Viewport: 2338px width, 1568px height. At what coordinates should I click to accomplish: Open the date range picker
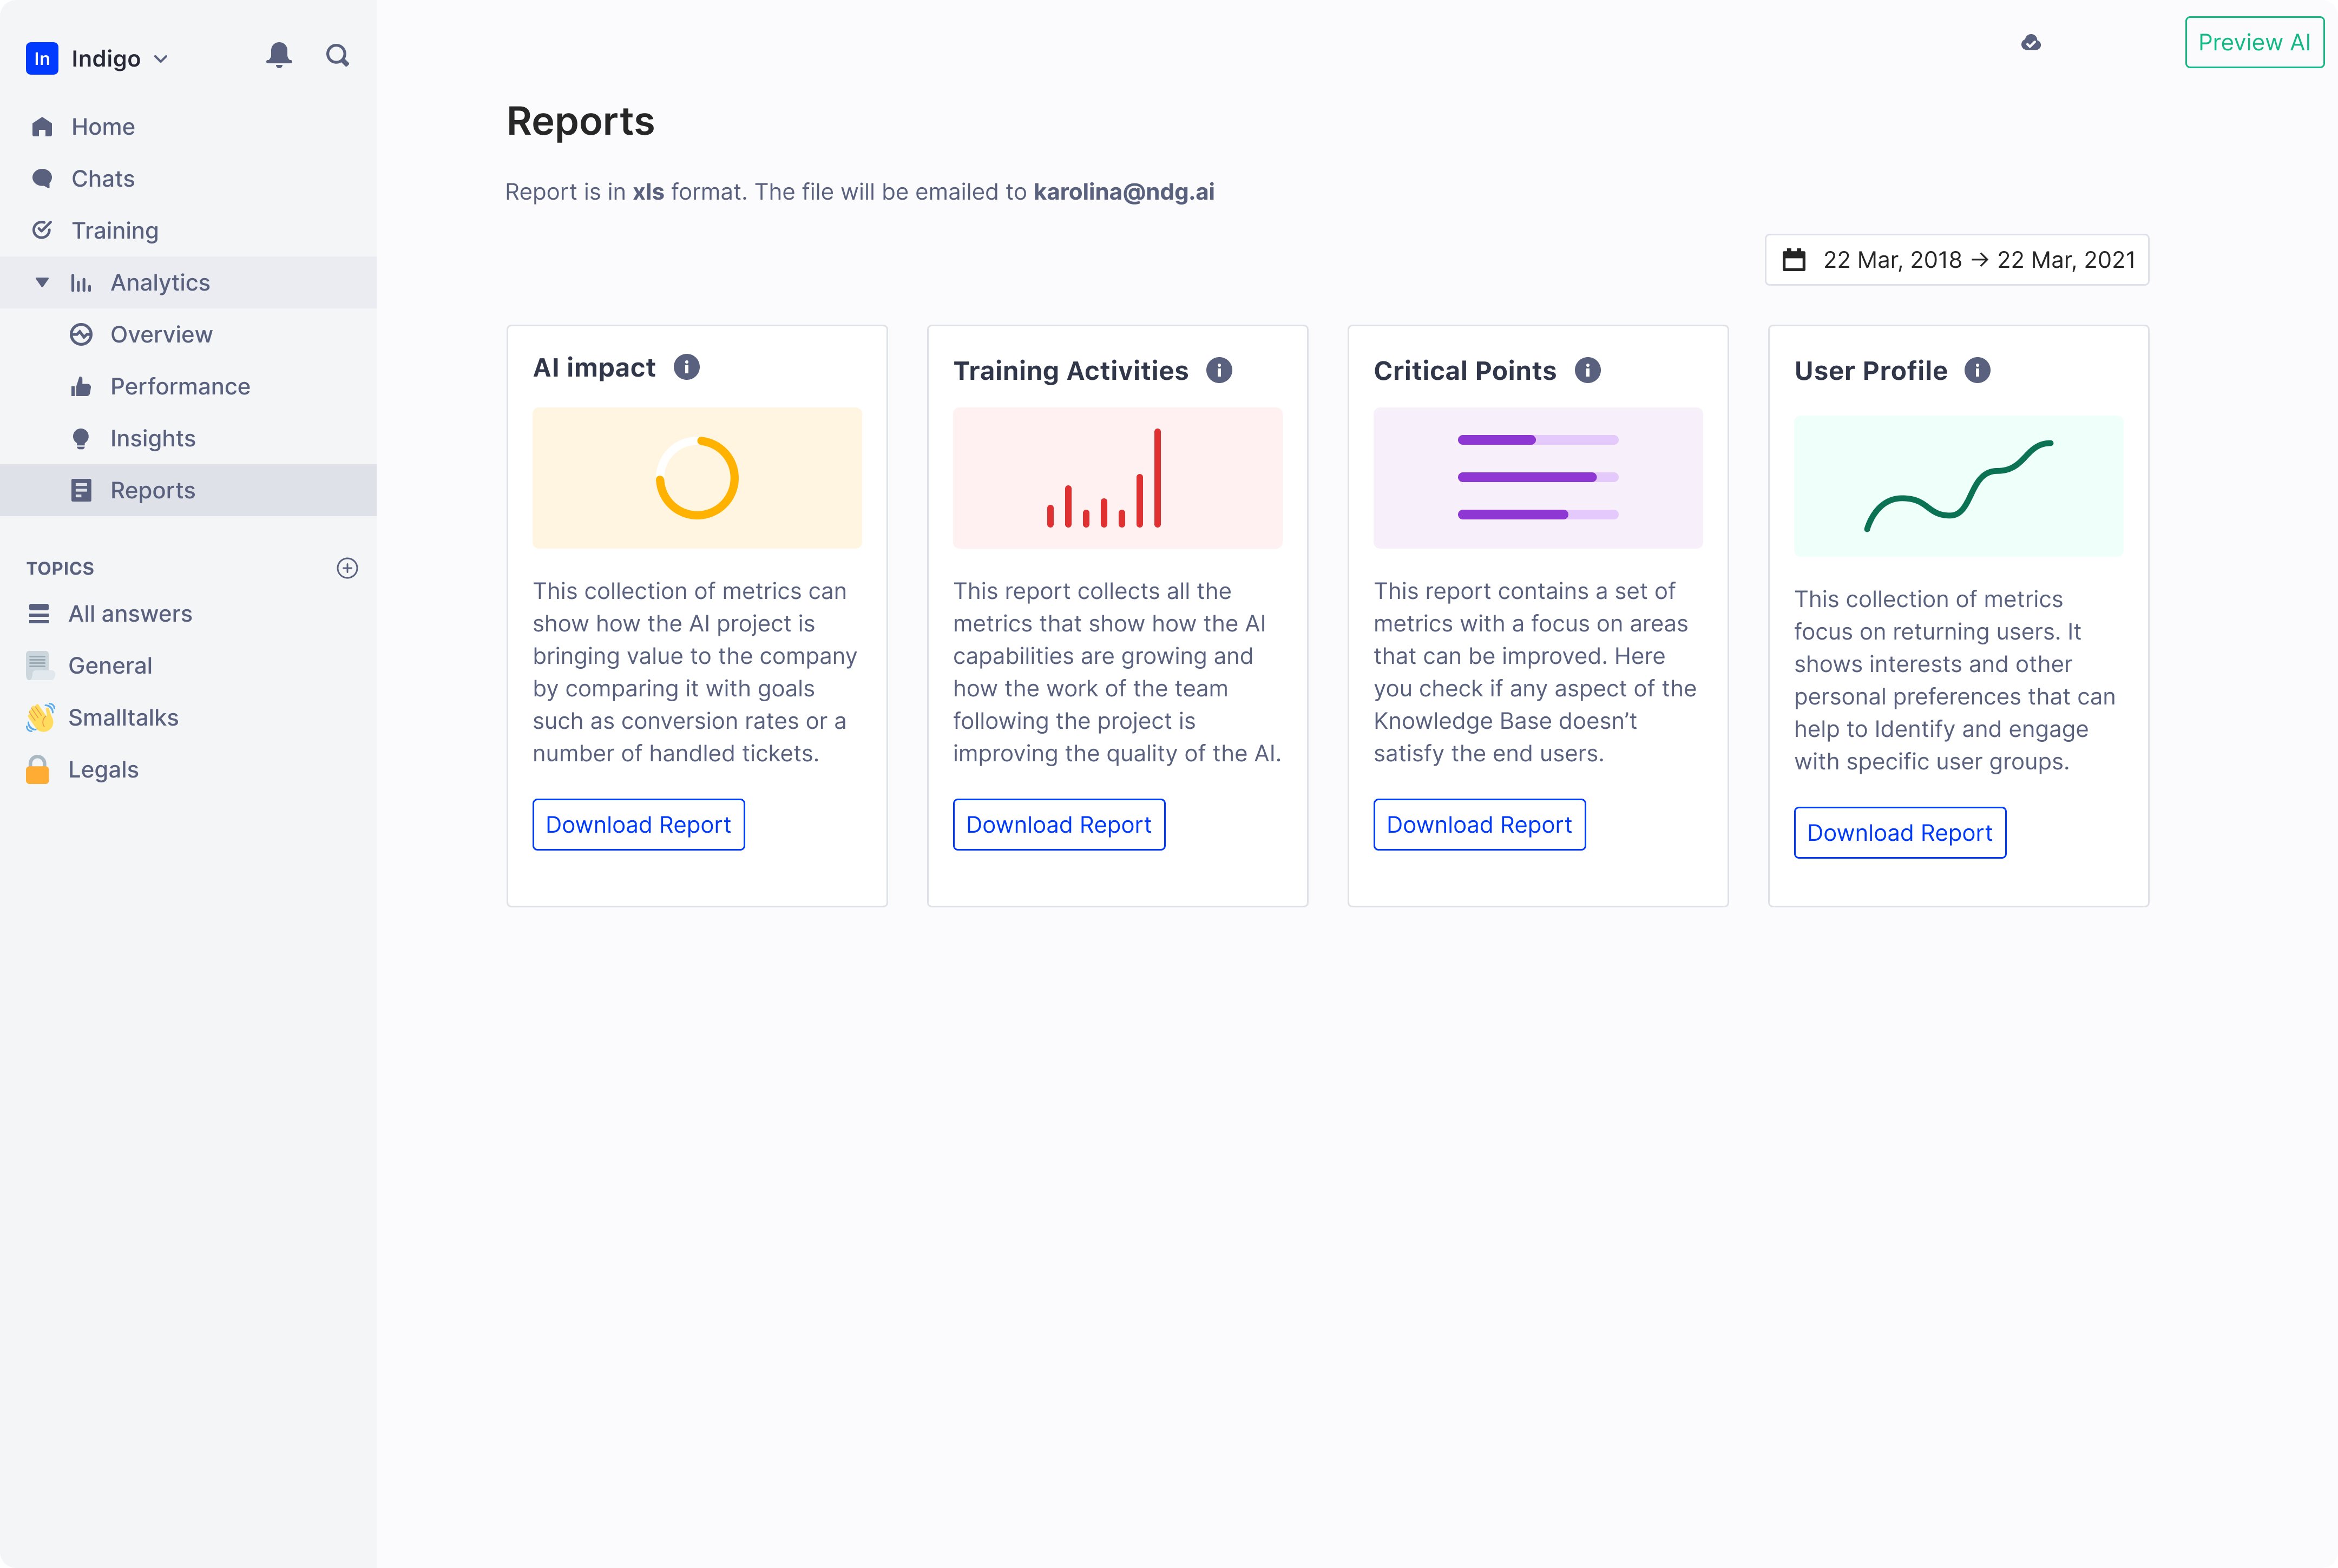pyautogui.click(x=1956, y=260)
